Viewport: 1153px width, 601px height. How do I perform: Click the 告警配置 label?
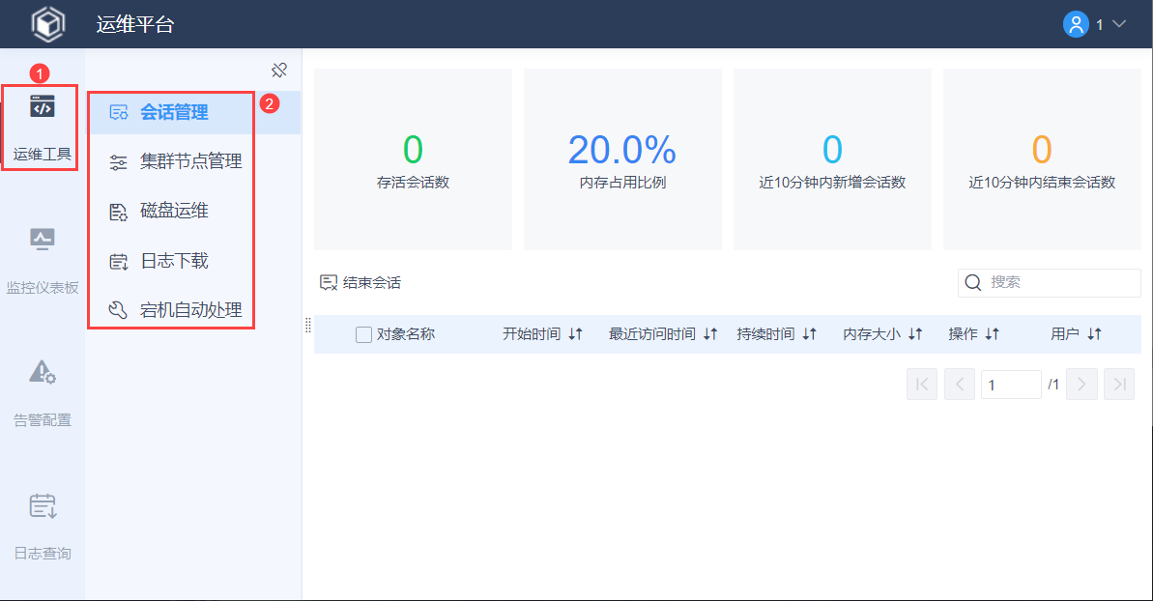42,420
